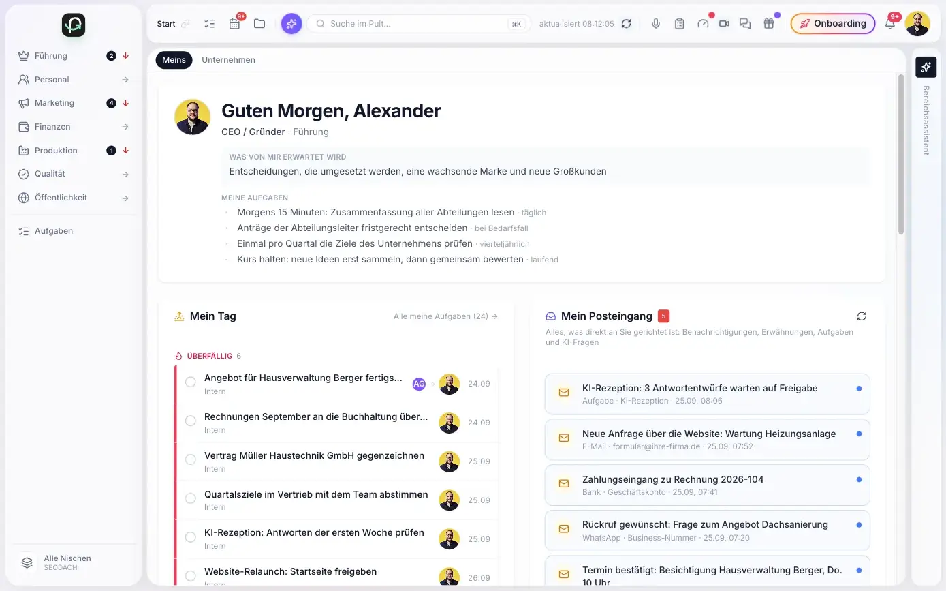Open notifications bell icon
The image size is (946, 591).
click(x=889, y=24)
